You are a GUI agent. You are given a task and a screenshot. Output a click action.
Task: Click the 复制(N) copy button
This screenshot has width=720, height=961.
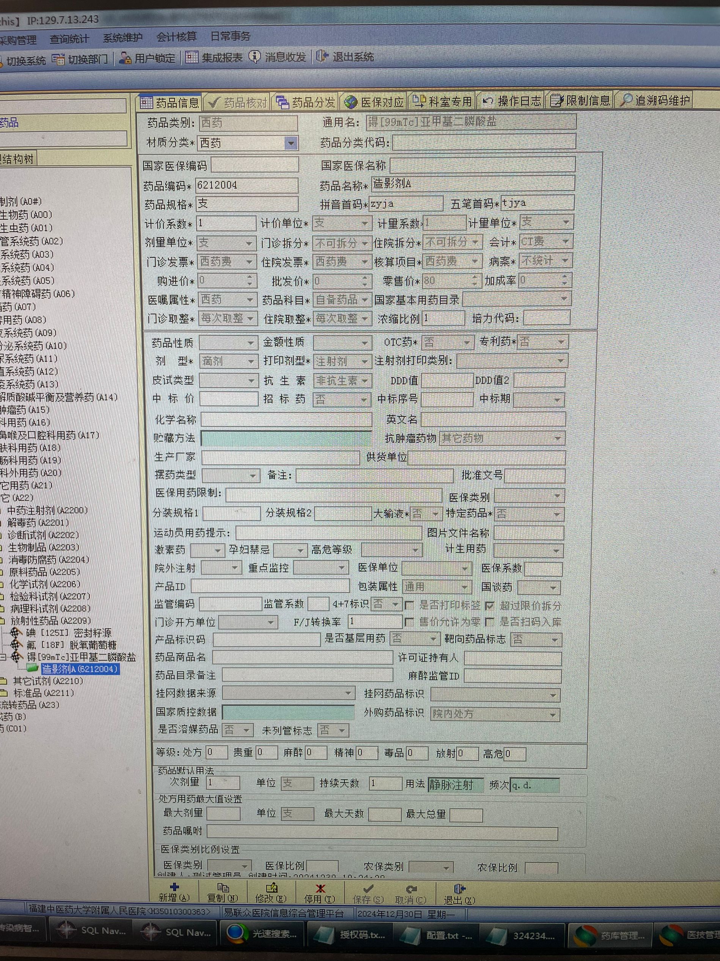click(223, 892)
